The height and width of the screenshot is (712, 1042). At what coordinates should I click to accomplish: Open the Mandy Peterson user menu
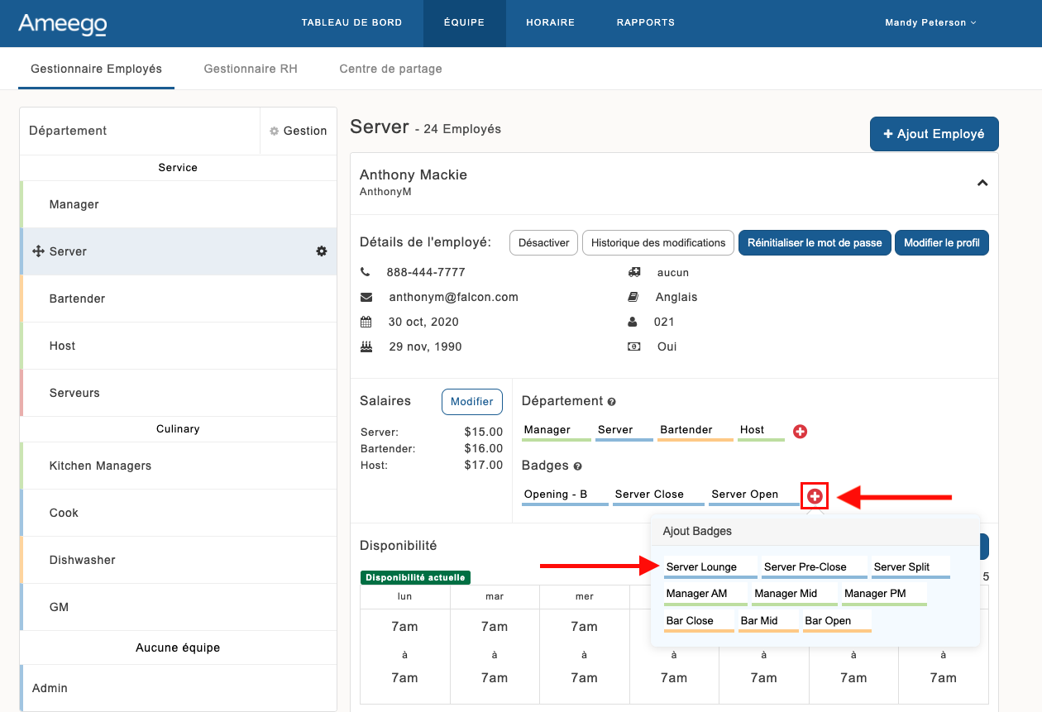930,23
